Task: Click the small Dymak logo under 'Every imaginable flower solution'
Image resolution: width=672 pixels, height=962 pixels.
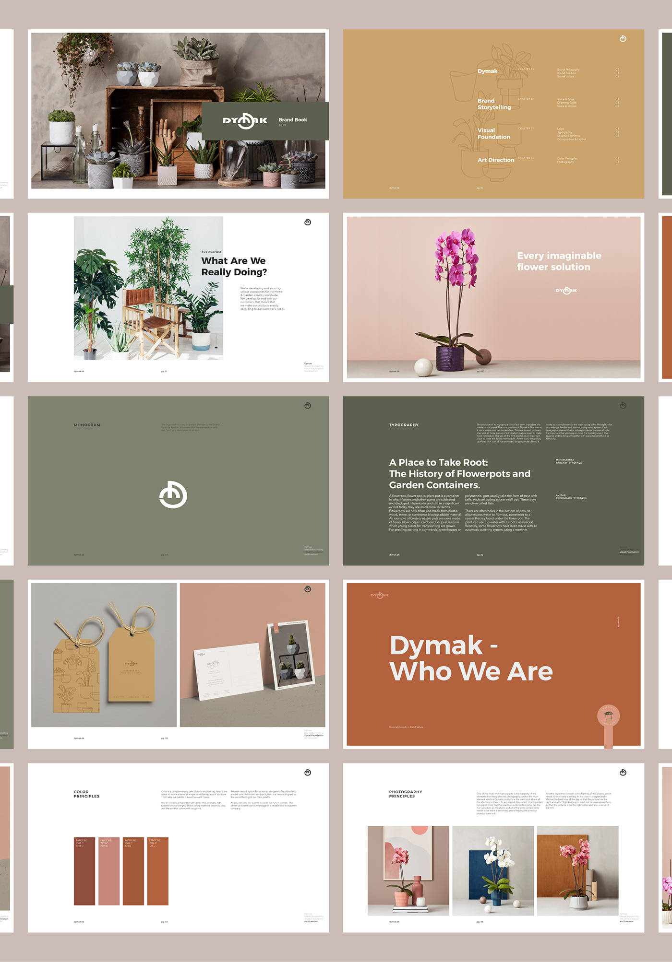Action: (566, 291)
